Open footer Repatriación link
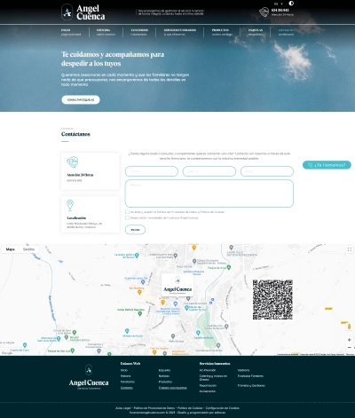The image size is (355, 418). point(208,385)
